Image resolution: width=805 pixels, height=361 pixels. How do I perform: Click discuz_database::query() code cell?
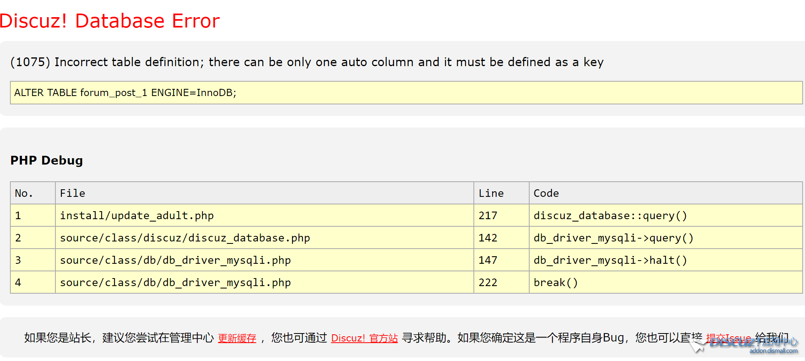(610, 215)
